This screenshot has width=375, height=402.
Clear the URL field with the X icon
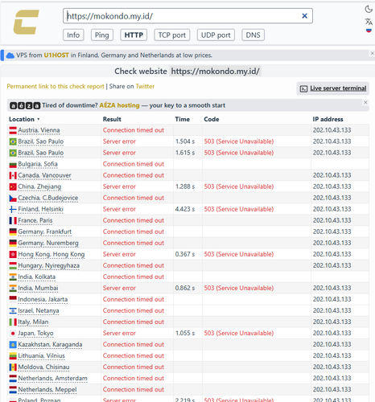pos(304,16)
